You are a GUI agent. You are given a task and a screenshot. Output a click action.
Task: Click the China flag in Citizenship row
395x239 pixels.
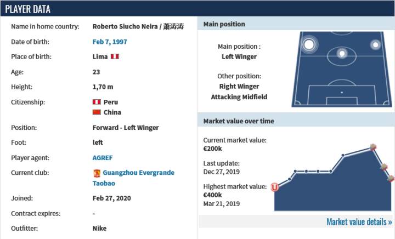[x=97, y=112]
